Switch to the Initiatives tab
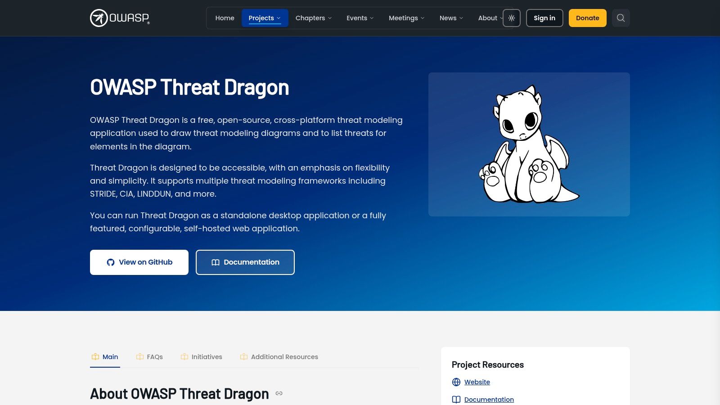 (x=202, y=357)
